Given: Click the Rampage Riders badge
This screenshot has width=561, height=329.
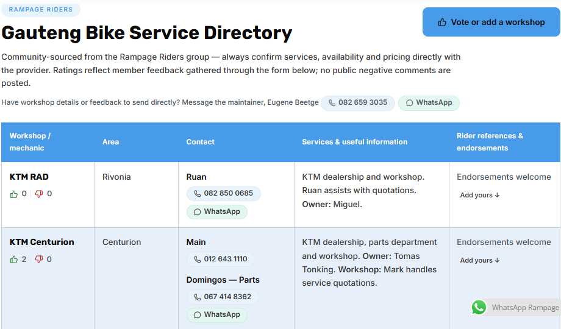Looking at the screenshot, I should 41,9.
